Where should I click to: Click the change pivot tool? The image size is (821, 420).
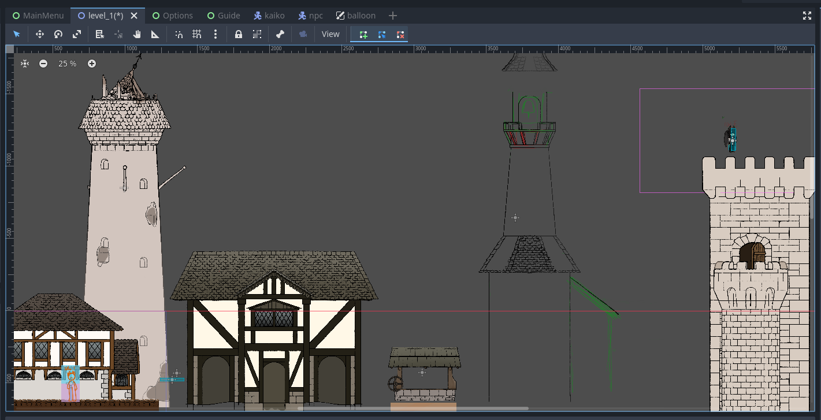point(118,34)
